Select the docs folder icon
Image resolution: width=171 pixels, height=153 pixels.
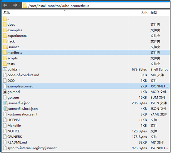(5, 24)
